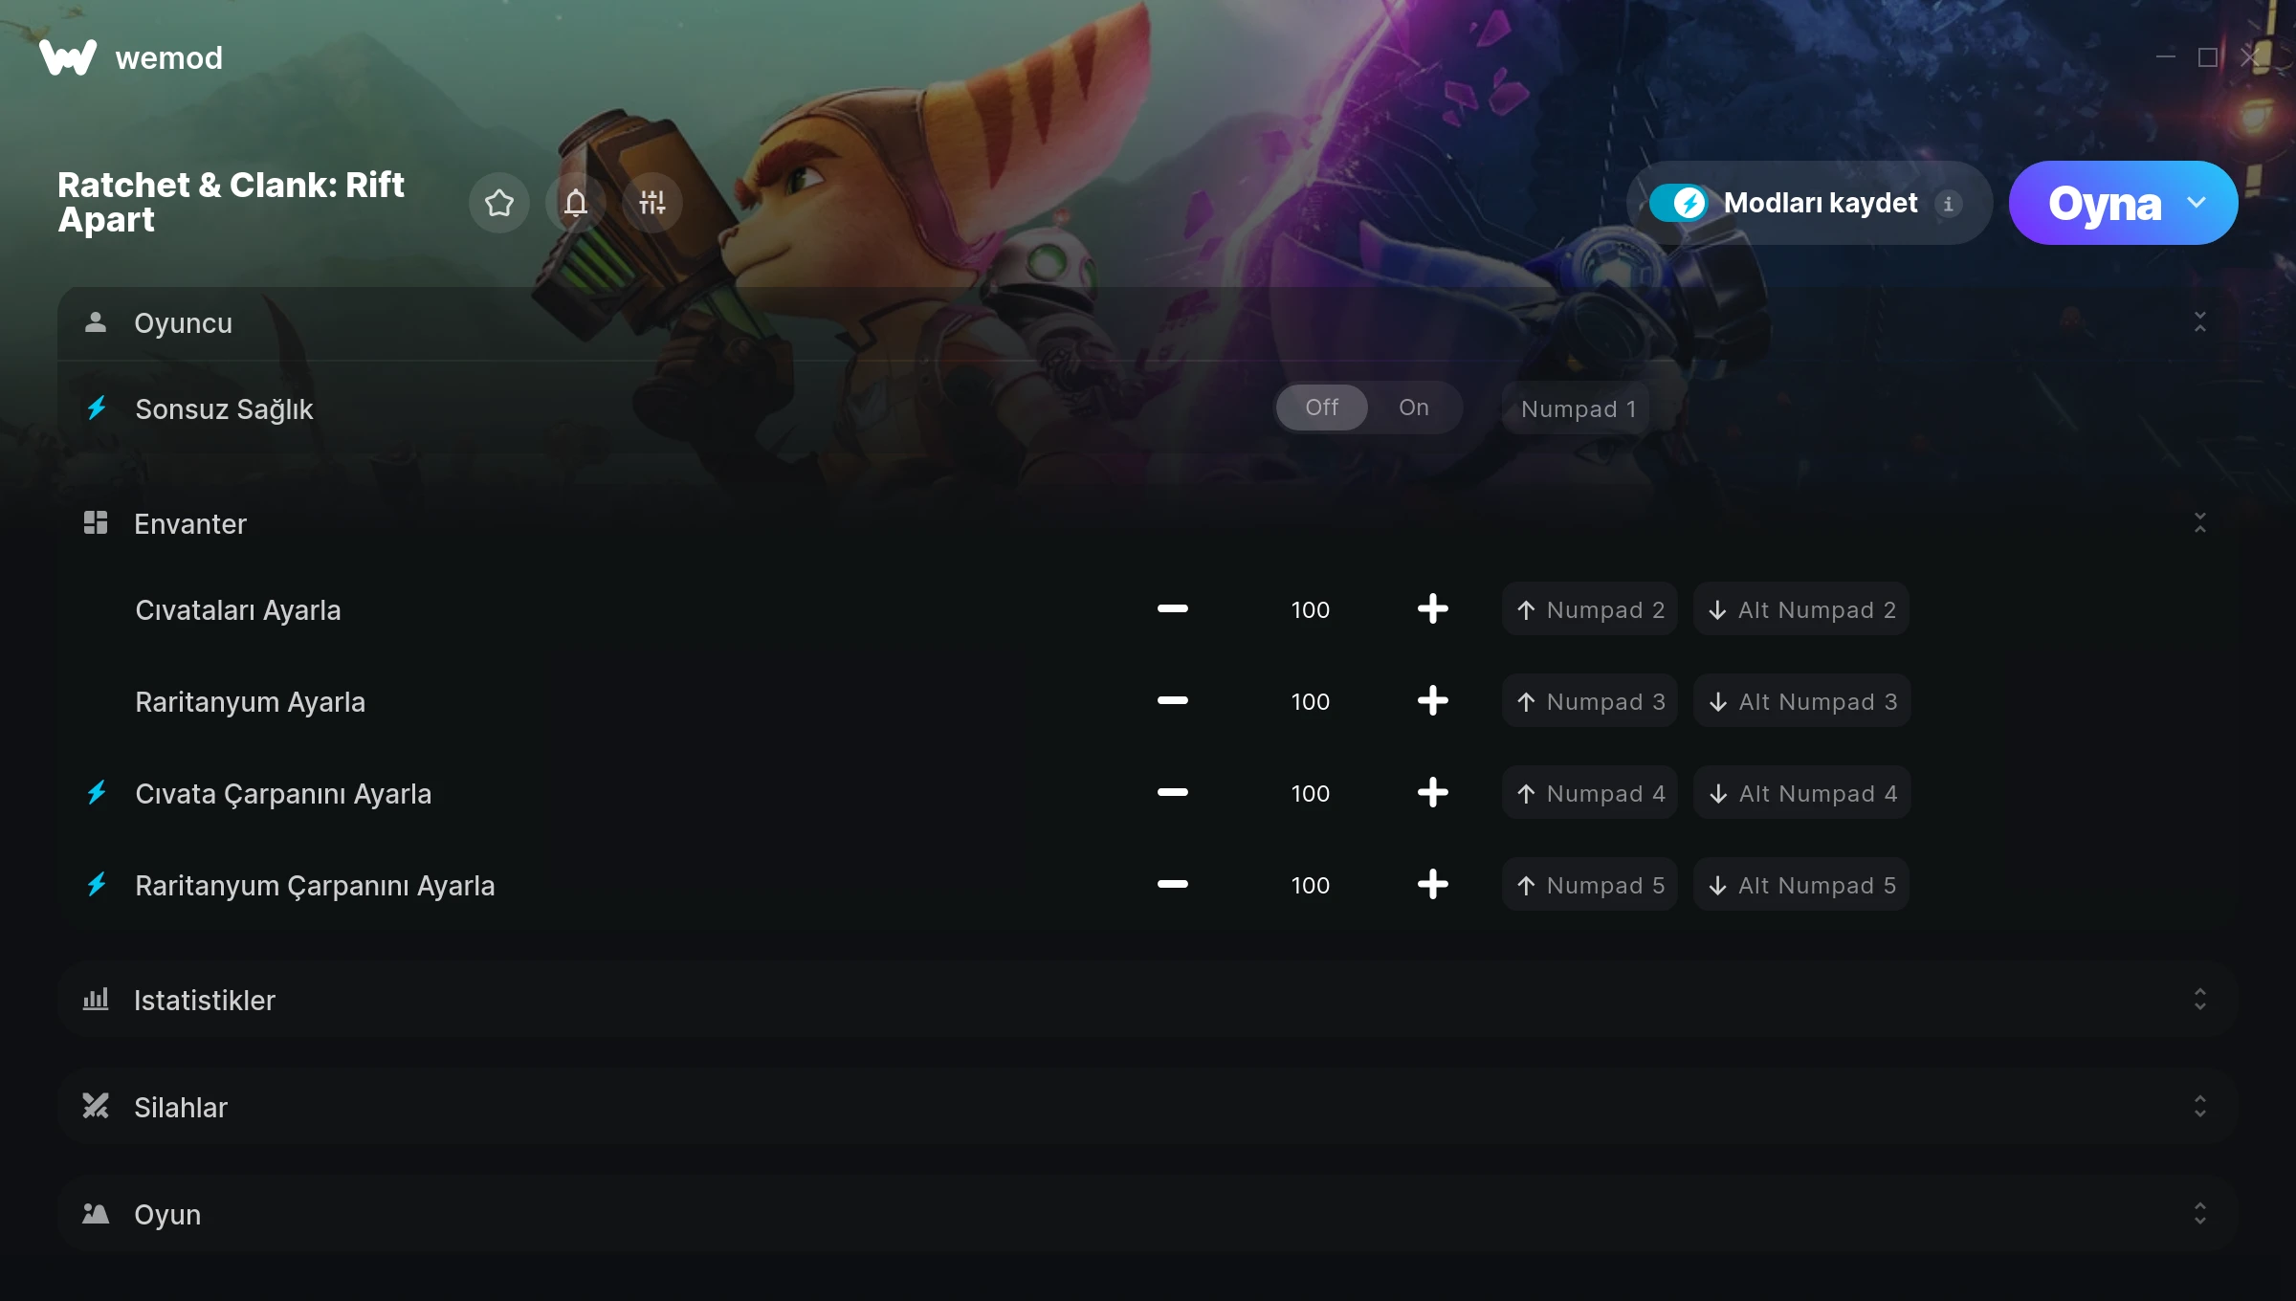
Task: Increase Raritanyum Çarpanını Ayarla with the plus icon
Action: click(1432, 885)
